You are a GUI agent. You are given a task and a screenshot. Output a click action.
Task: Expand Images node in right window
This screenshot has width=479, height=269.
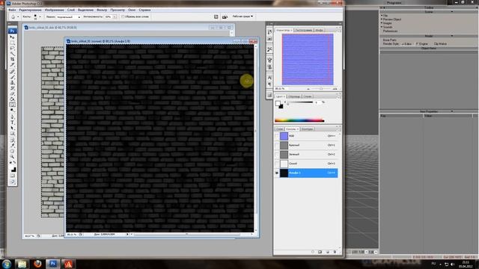pos(382,23)
